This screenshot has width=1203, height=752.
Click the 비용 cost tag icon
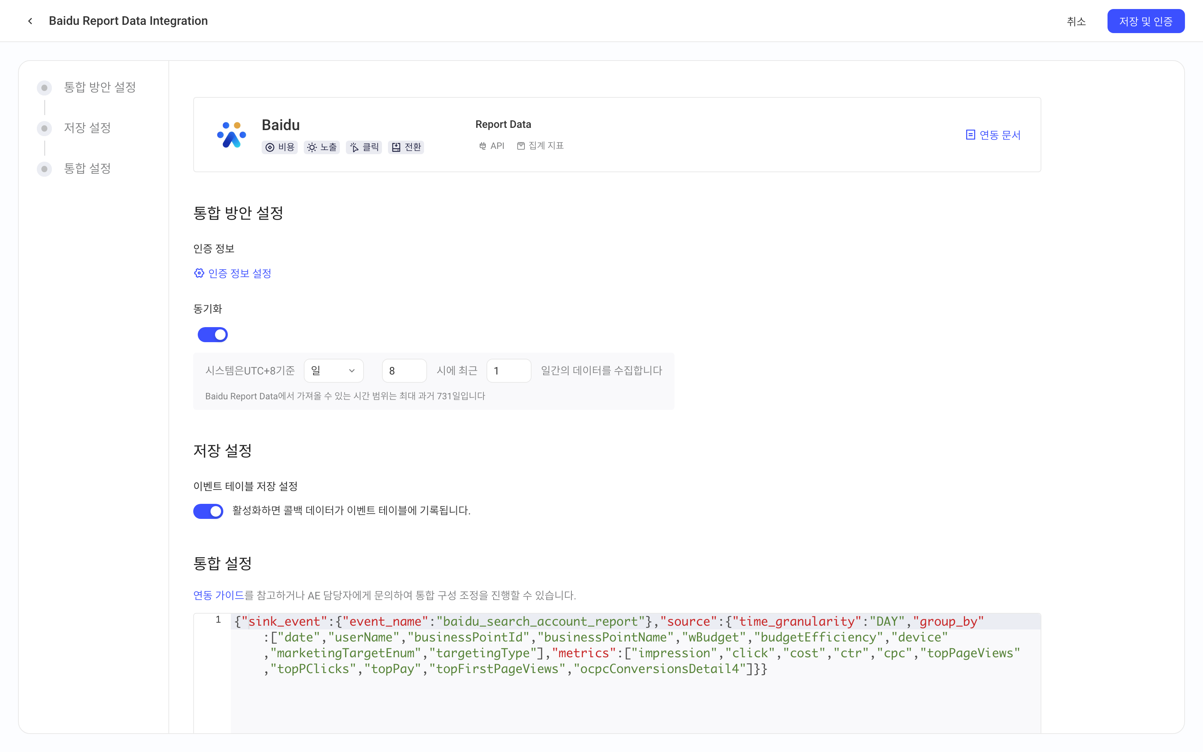click(x=270, y=147)
